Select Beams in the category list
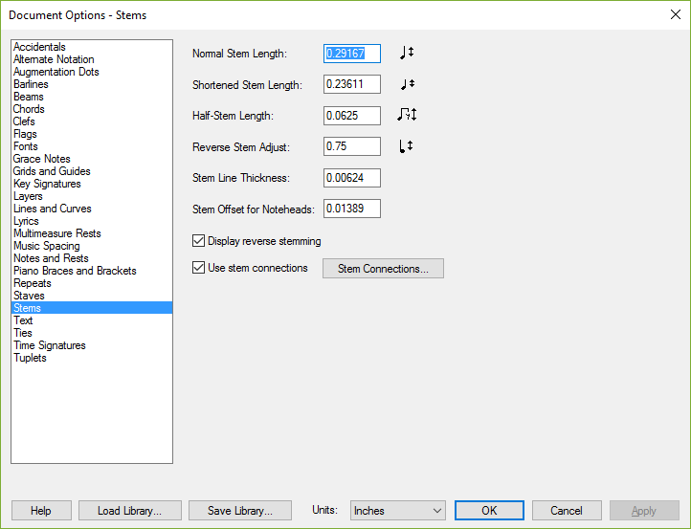This screenshot has width=691, height=529. point(29,97)
